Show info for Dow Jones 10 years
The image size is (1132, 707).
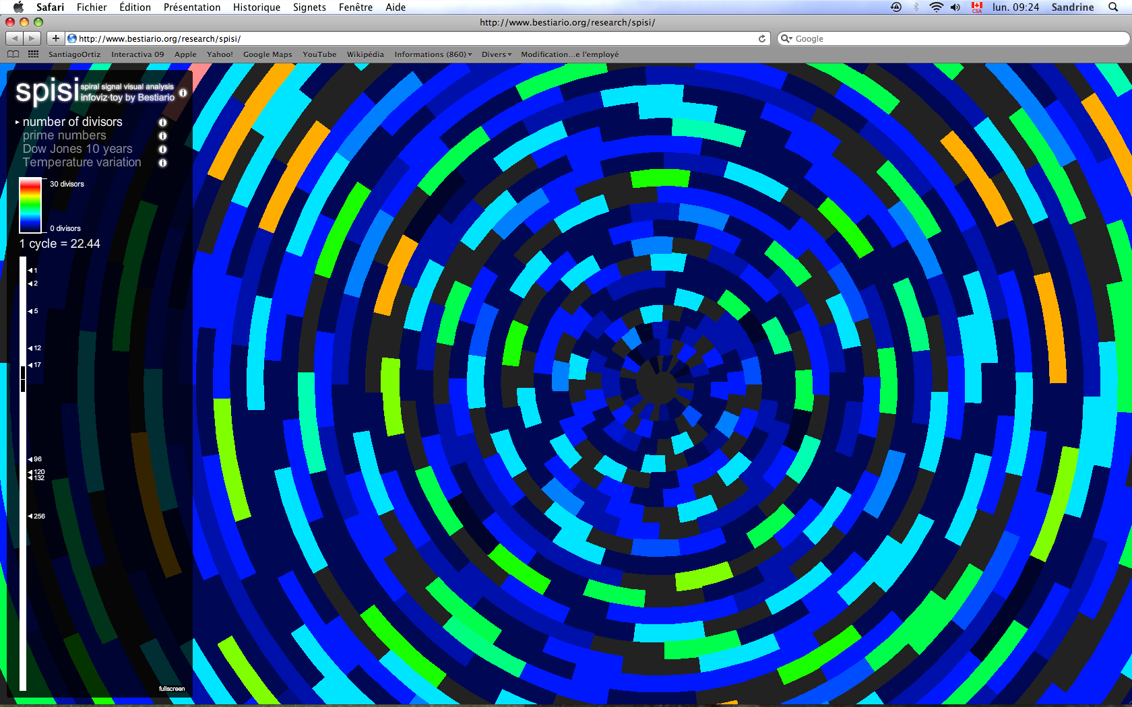[162, 149]
